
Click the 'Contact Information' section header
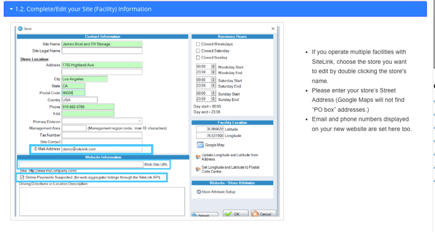(102, 37)
